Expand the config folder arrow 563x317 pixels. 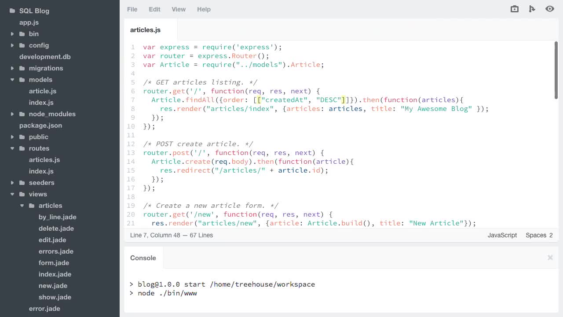12,45
